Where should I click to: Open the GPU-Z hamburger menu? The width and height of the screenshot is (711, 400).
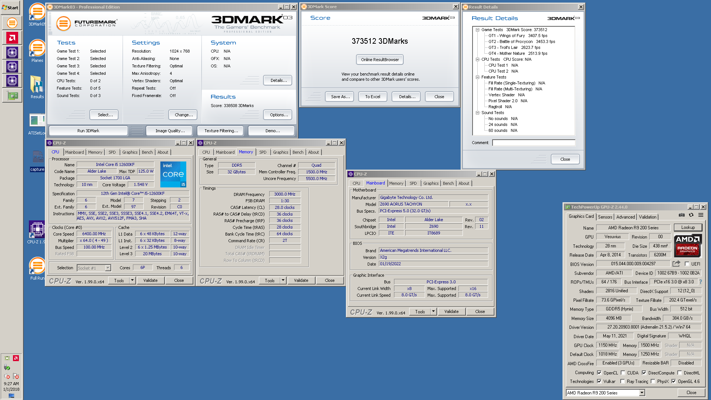[x=701, y=215]
